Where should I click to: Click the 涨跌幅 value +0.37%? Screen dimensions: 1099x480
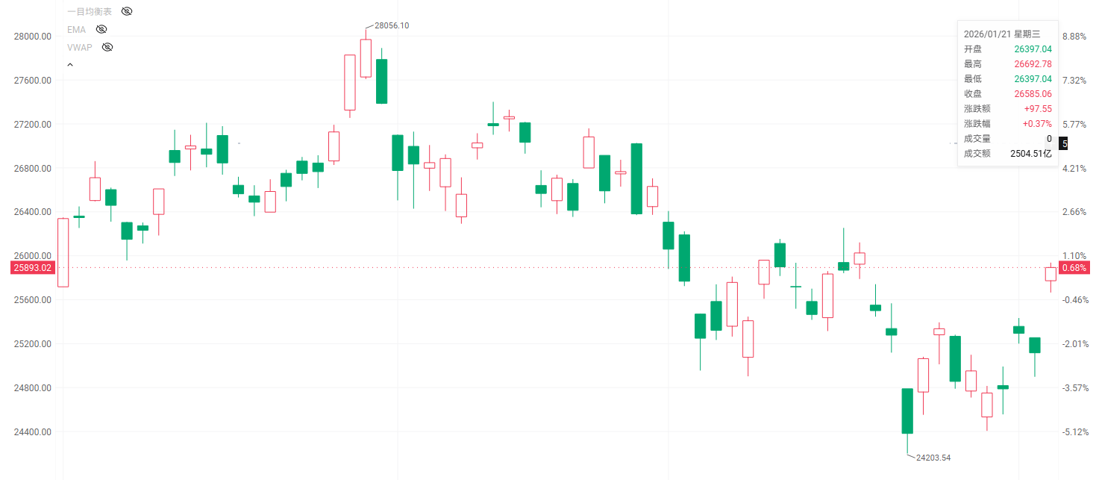1036,124
